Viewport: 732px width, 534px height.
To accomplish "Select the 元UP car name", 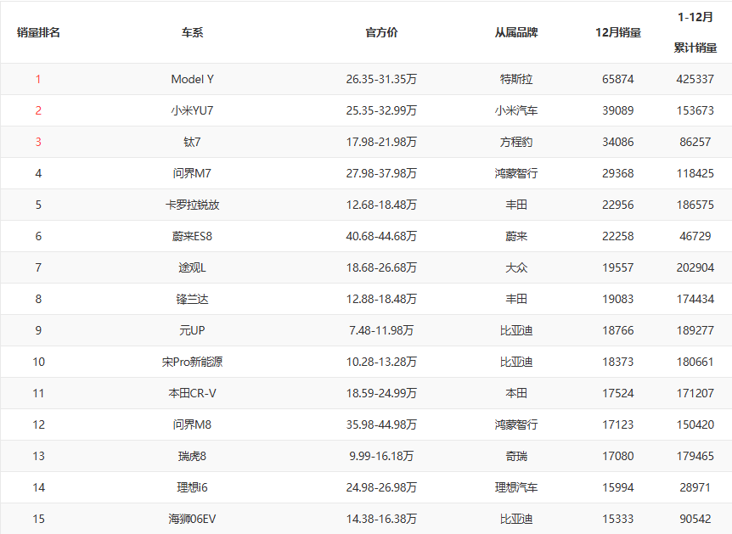I will click(x=192, y=330).
